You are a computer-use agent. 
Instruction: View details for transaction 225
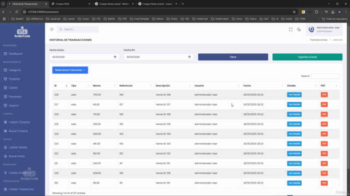pos(294,124)
